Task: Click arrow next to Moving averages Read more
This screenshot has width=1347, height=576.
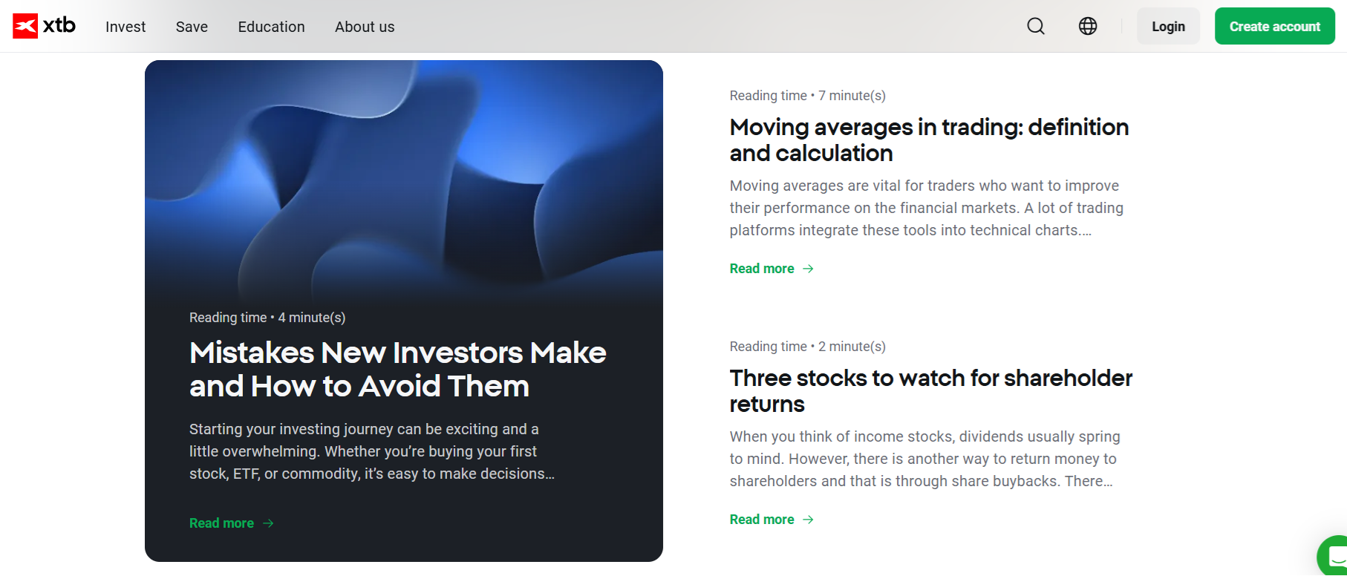Action: 809,269
